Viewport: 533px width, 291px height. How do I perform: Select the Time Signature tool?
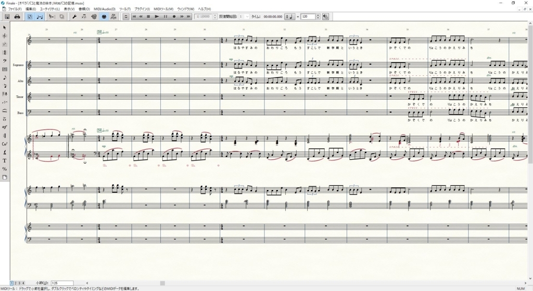(4, 52)
